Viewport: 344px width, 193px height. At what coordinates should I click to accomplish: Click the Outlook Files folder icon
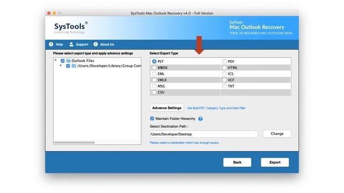(x=68, y=61)
